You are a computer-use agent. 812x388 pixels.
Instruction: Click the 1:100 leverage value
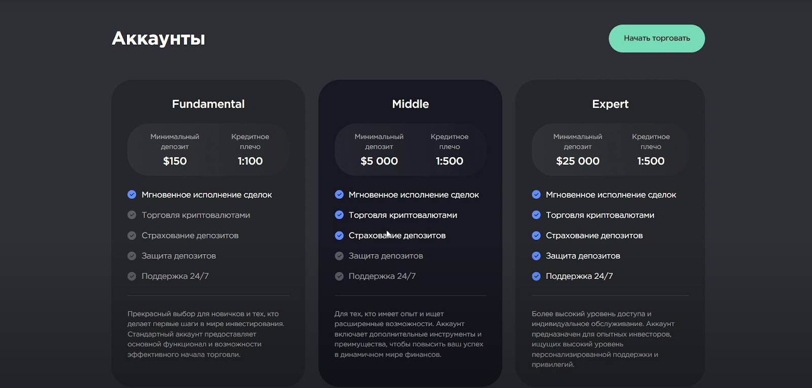[x=250, y=161]
